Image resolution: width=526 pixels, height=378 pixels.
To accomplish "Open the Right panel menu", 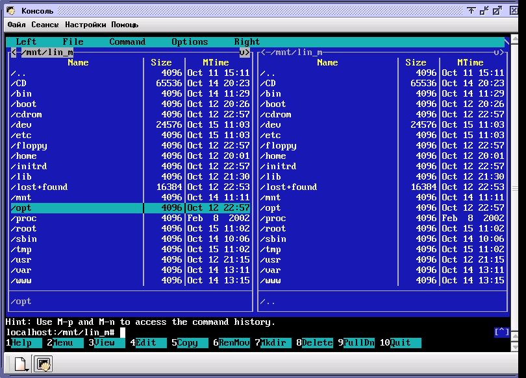I will click(247, 42).
